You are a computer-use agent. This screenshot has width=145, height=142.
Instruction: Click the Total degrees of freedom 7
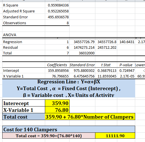click(x=68, y=53)
